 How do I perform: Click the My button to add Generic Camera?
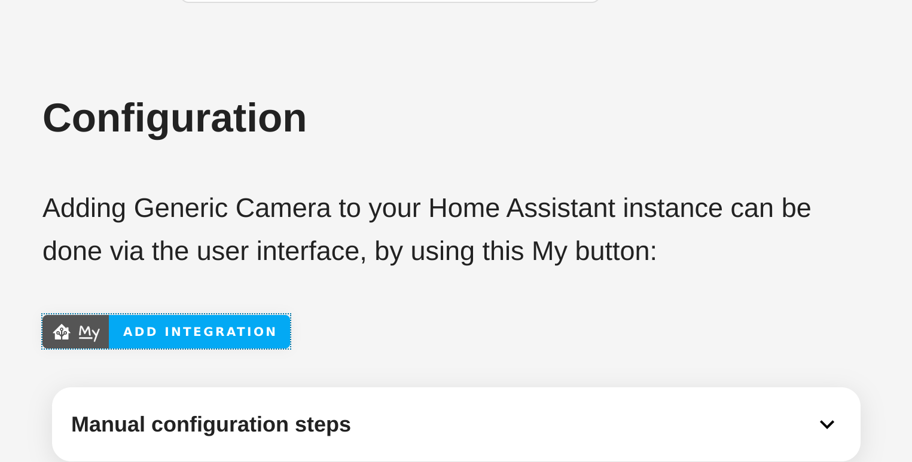(x=166, y=332)
